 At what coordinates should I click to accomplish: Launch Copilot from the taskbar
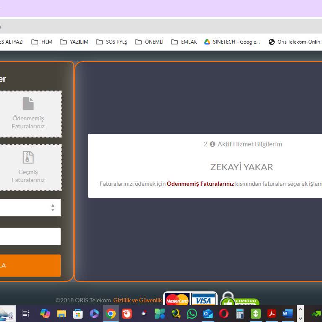tap(45, 314)
